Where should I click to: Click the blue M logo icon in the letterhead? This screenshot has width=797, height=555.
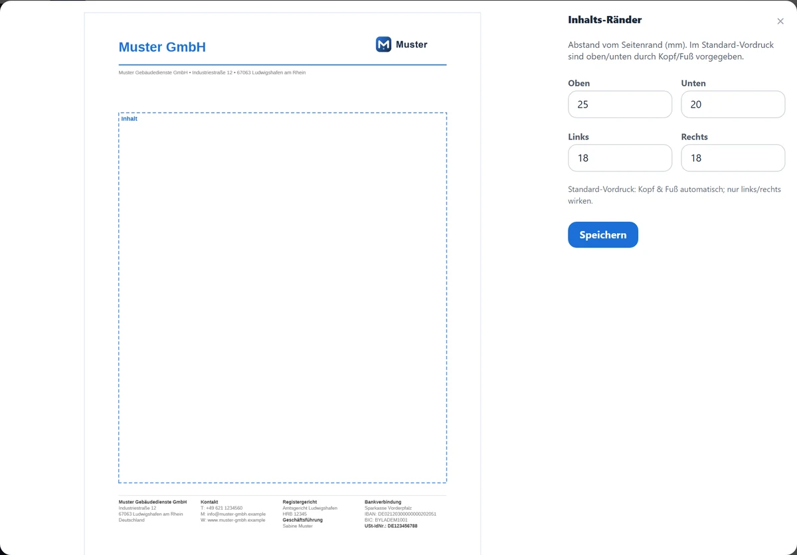coord(383,44)
